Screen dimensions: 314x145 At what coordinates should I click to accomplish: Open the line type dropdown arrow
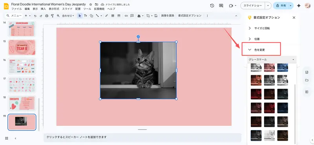point(101,16)
